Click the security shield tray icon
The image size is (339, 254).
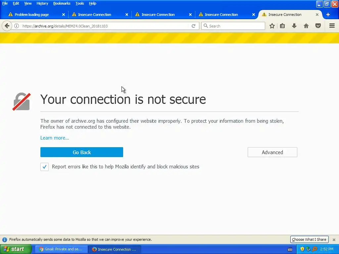pyautogui.click(x=302, y=249)
